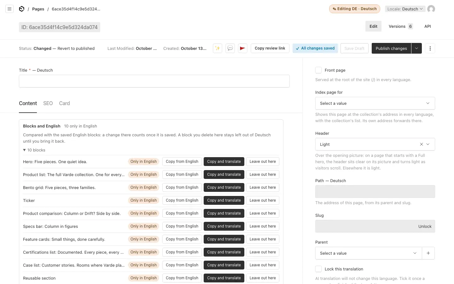
Task: Enable Lock this translation checkbox
Action: [318, 269]
